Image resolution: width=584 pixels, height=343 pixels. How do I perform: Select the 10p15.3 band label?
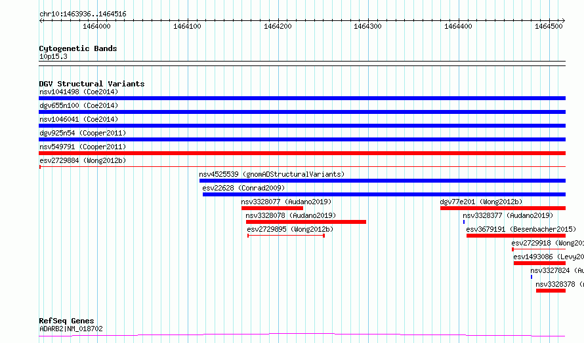point(53,56)
